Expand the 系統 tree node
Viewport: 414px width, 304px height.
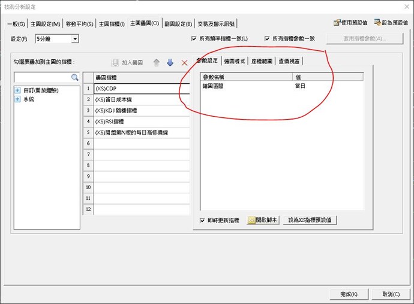pos(17,99)
